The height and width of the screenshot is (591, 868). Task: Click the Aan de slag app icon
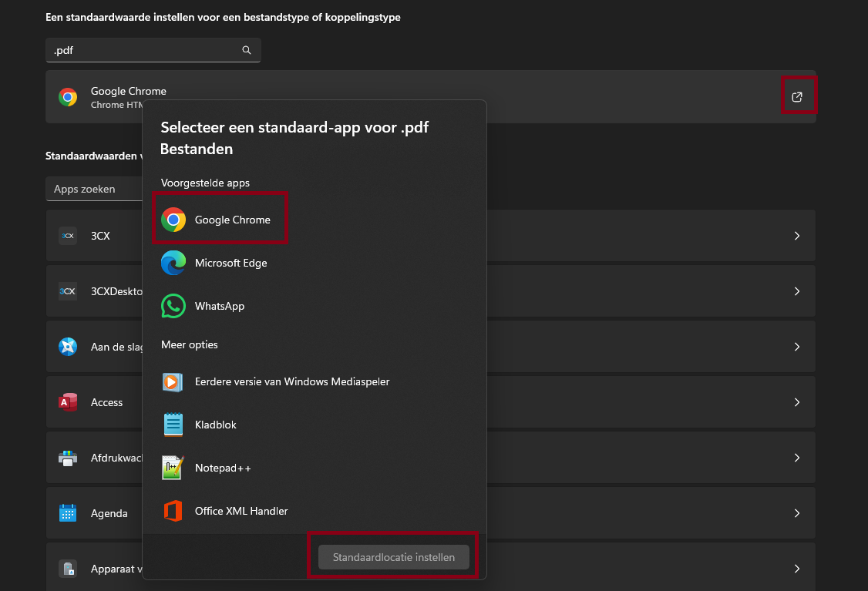68,347
